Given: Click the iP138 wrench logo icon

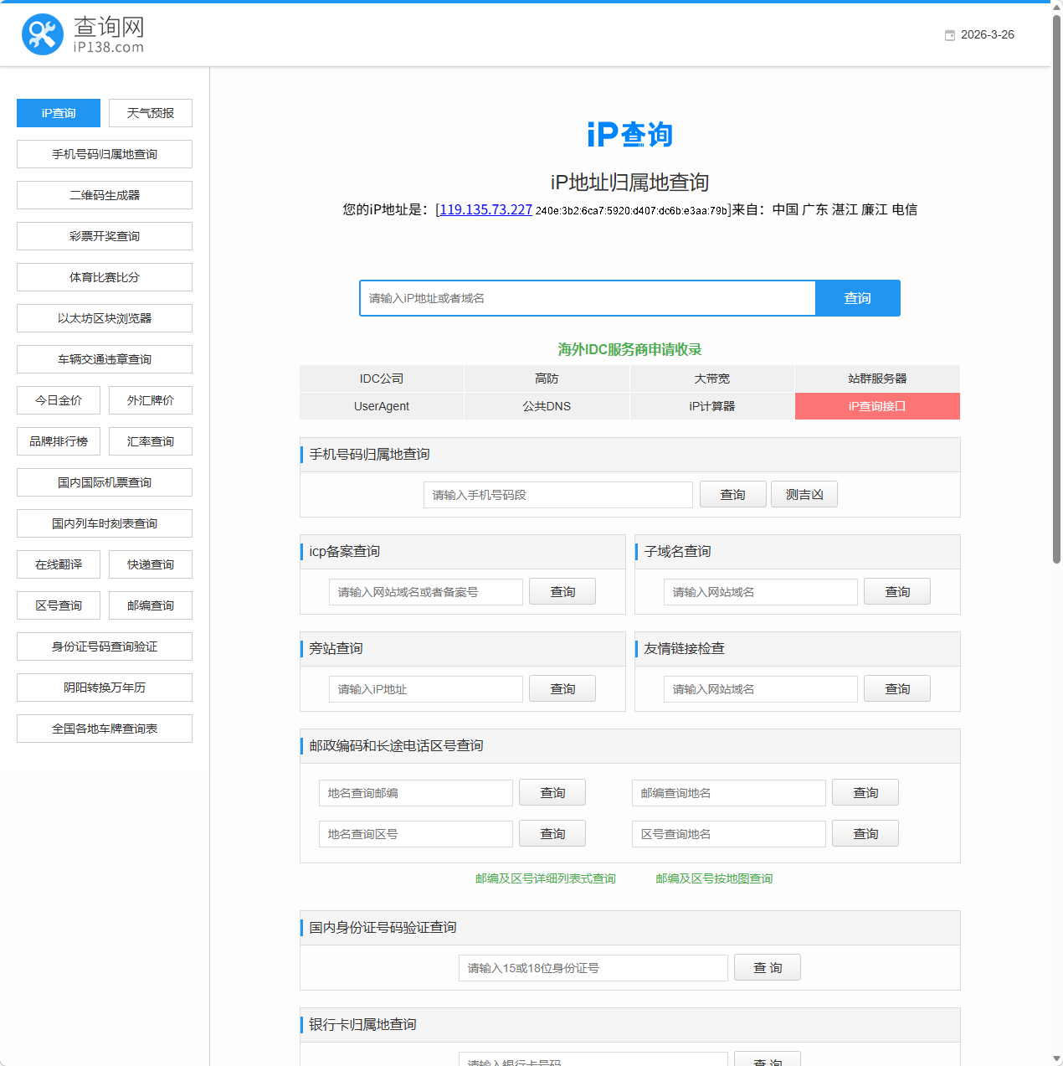Looking at the screenshot, I should click(42, 34).
